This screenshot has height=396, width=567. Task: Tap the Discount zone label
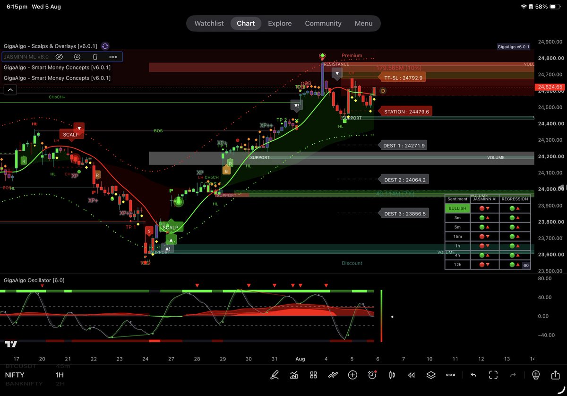[352, 263]
